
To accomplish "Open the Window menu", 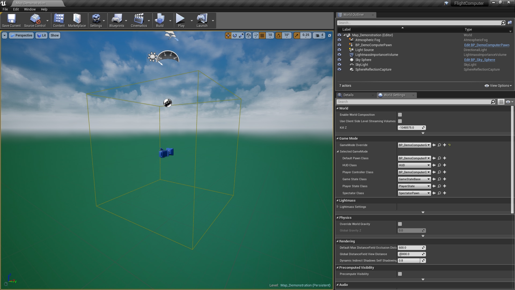I will 30,9.
